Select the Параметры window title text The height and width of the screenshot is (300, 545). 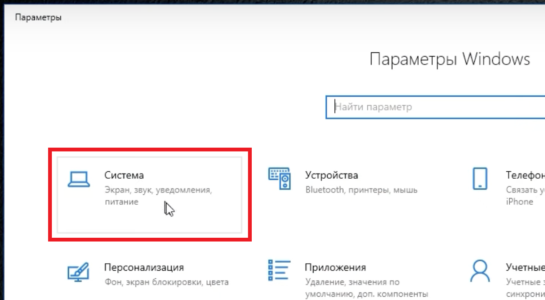point(38,17)
